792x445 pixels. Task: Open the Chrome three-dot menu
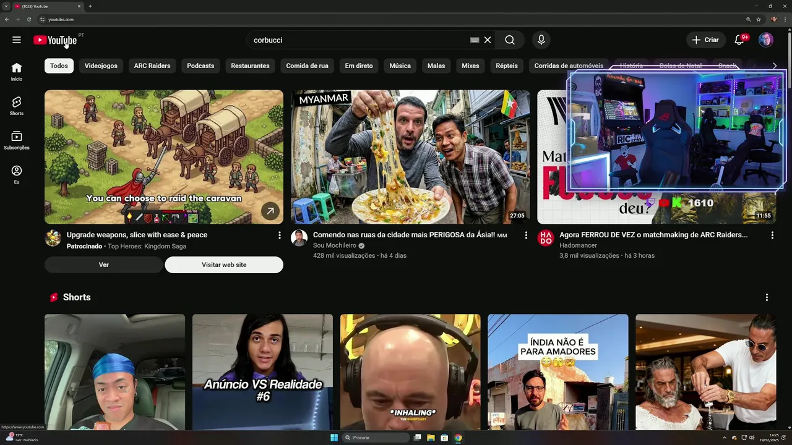pyautogui.click(x=786, y=19)
